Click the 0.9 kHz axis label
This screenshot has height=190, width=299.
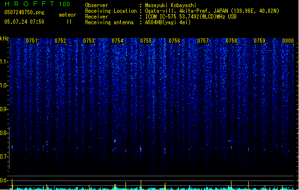pyautogui.click(x=4, y=109)
